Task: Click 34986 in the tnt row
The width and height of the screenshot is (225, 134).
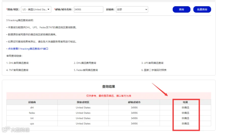Action: (134, 118)
